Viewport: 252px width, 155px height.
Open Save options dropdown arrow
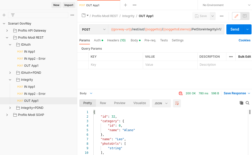click(212, 16)
